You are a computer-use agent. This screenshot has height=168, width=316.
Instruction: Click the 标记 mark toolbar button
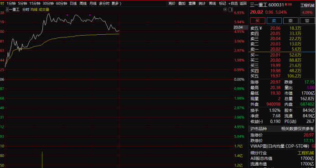(223, 4)
